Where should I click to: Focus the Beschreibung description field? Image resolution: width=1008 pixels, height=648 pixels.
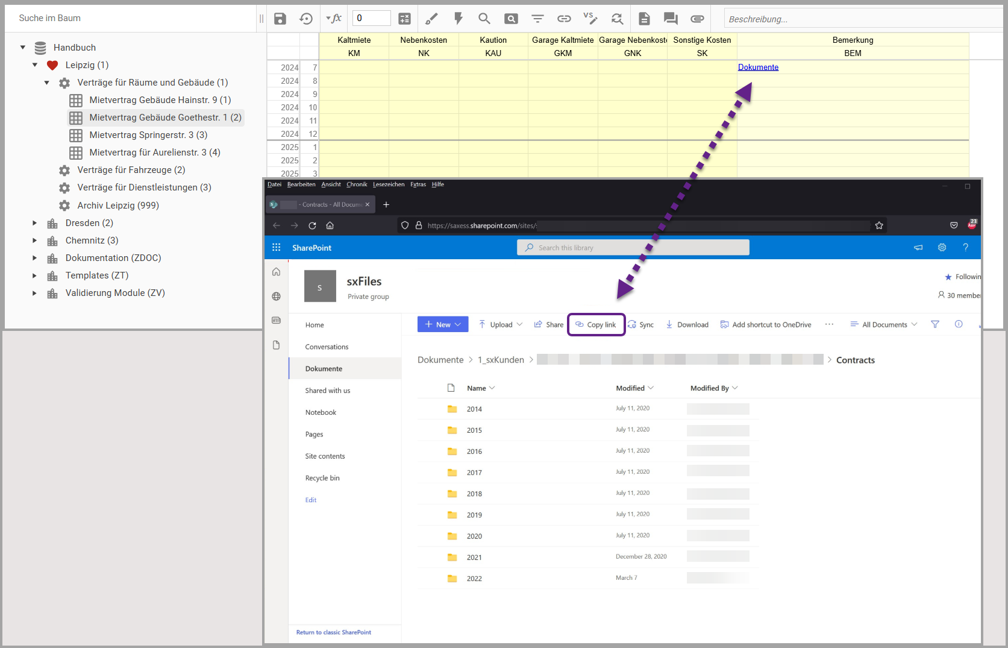[863, 19]
